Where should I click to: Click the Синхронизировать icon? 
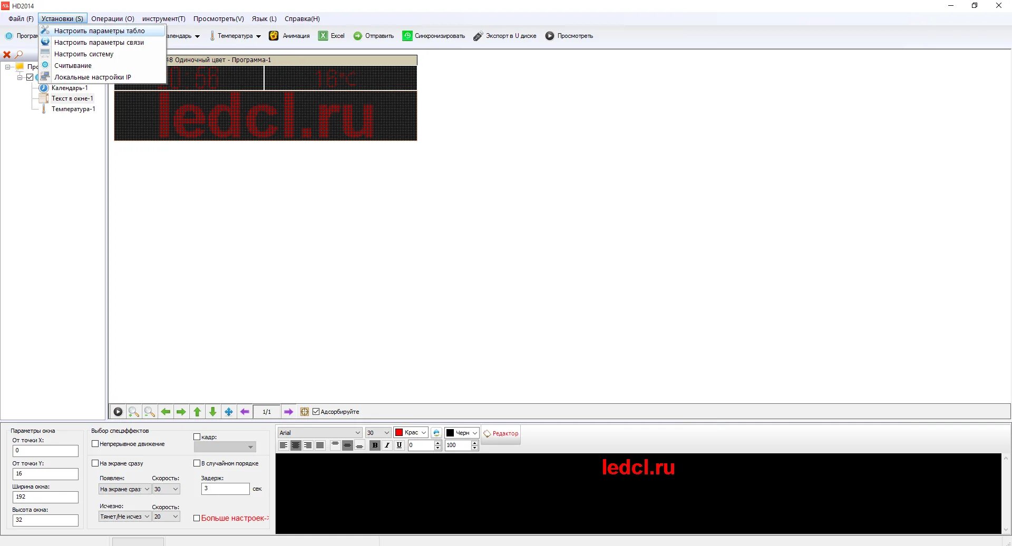pos(407,36)
